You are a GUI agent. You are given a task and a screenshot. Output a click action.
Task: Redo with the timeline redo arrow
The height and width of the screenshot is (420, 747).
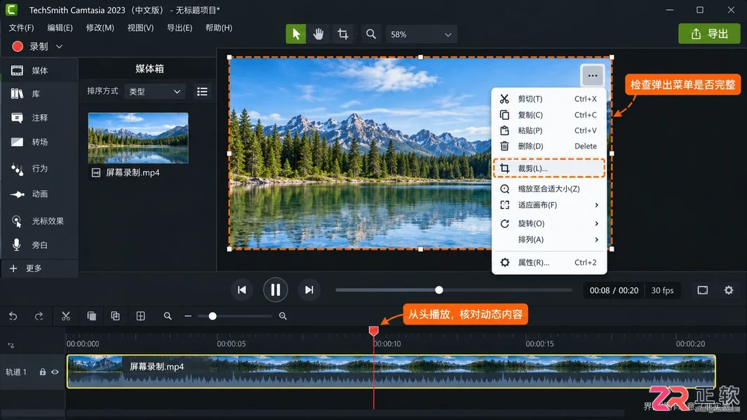pos(39,316)
